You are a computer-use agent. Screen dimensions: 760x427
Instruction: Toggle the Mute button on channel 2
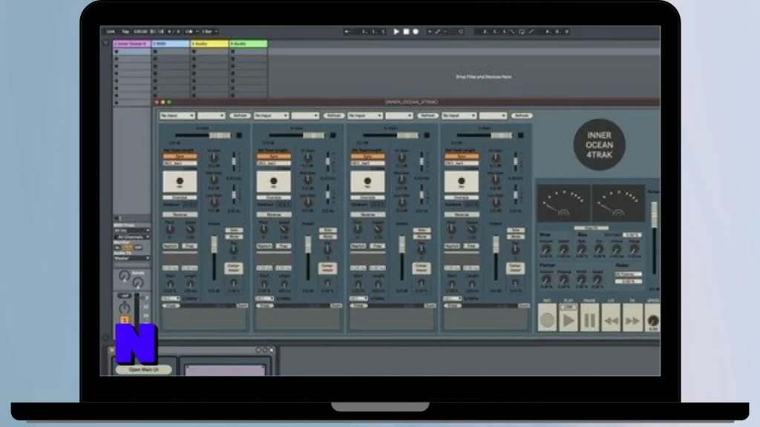point(328,236)
